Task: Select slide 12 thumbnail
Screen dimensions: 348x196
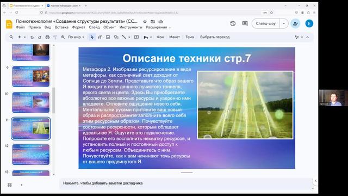Action: (31, 155)
